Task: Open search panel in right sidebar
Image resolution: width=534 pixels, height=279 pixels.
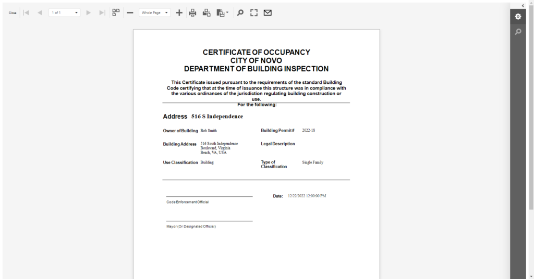Action: coord(518,32)
